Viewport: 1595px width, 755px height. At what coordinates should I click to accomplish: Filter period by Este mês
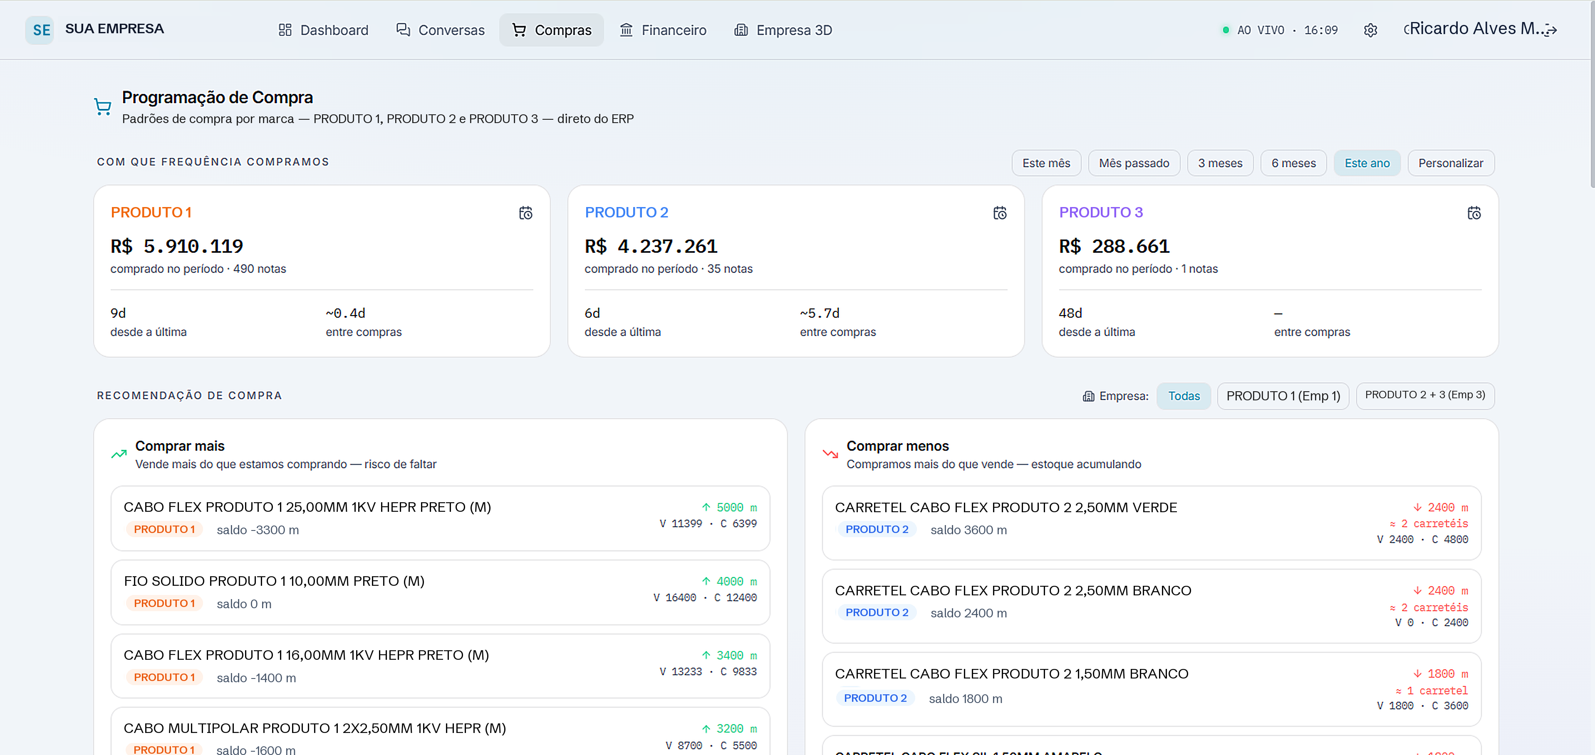pos(1046,163)
